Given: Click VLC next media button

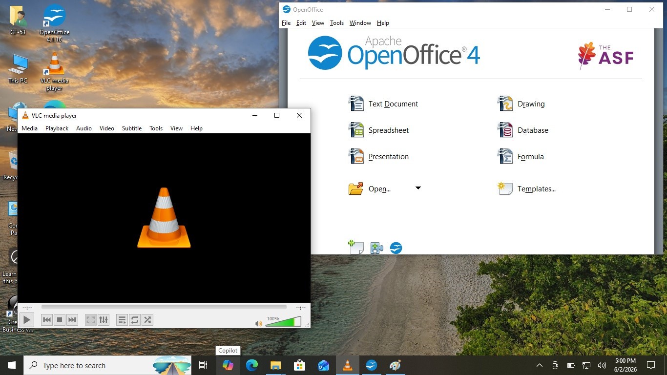Looking at the screenshot, I should click(x=72, y=320).
